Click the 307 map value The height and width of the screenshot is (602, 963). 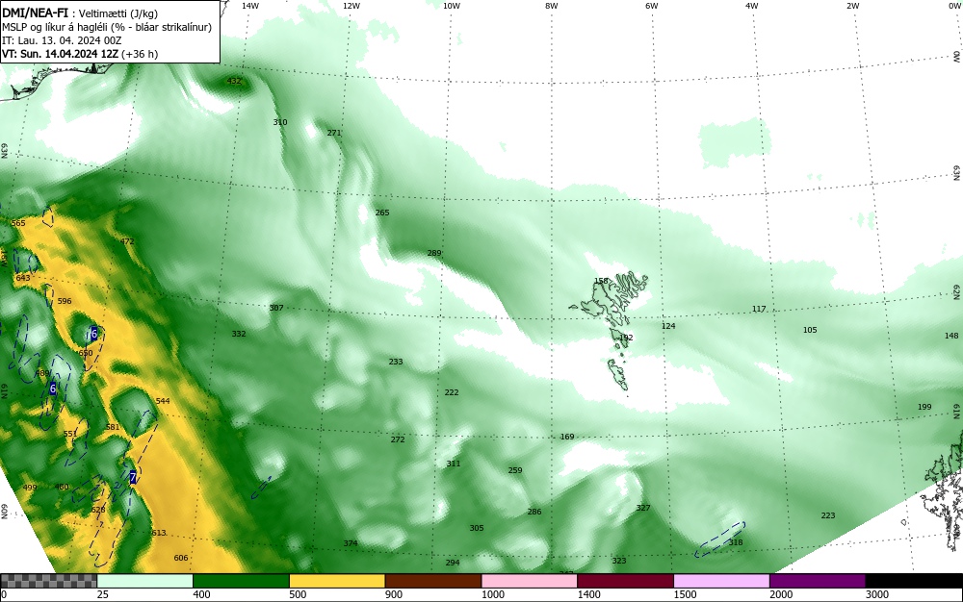[276, 308]
